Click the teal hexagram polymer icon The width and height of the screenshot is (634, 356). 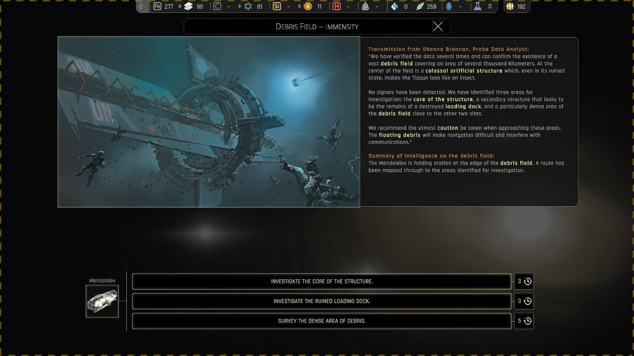click(248, 6)
